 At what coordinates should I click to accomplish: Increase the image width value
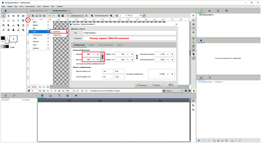tap(98, 54)
